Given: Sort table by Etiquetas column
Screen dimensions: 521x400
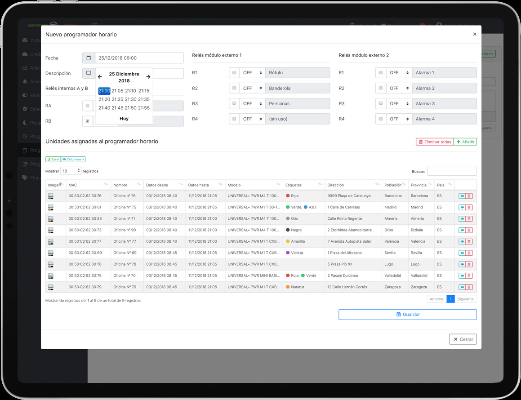Looking at the screenshot, I should (x=304, y=185).
